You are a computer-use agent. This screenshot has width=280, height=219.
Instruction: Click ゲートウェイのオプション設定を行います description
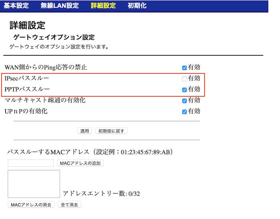(59, 47)
